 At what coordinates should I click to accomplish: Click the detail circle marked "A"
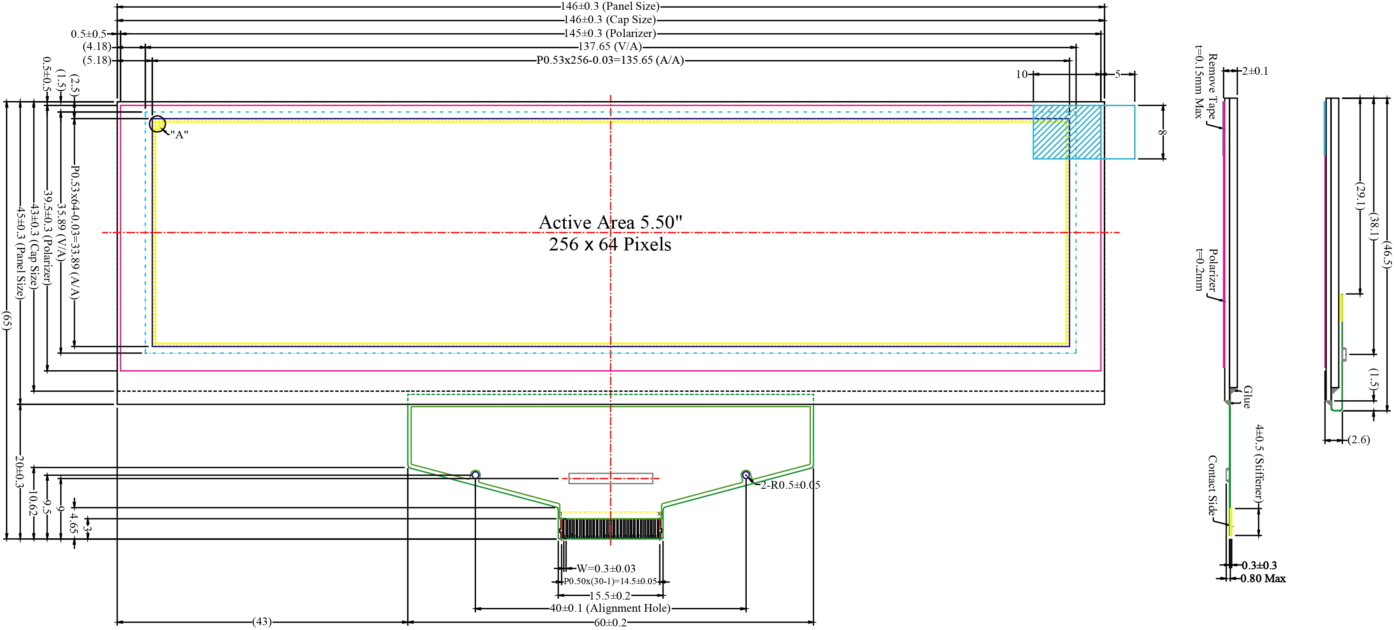coord(158,124)
